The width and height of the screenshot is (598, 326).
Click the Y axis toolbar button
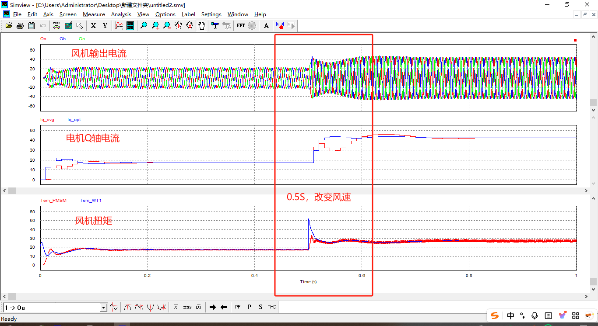[105, 26]
